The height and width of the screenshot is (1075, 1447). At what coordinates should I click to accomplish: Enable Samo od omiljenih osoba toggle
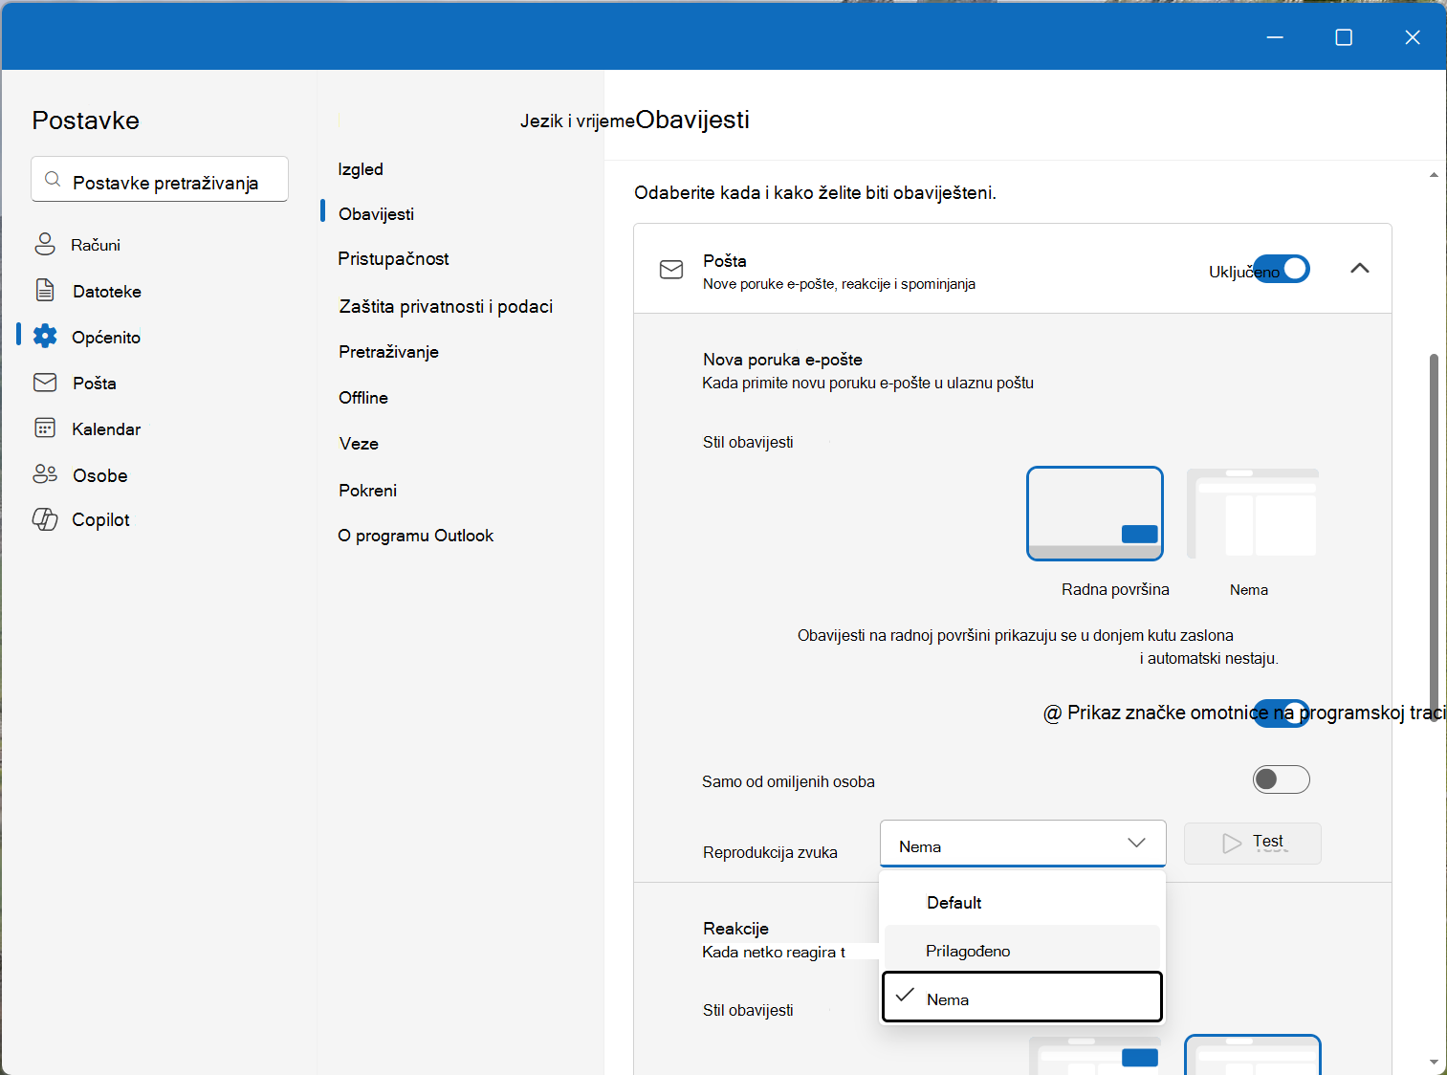tap(1282, 779)
